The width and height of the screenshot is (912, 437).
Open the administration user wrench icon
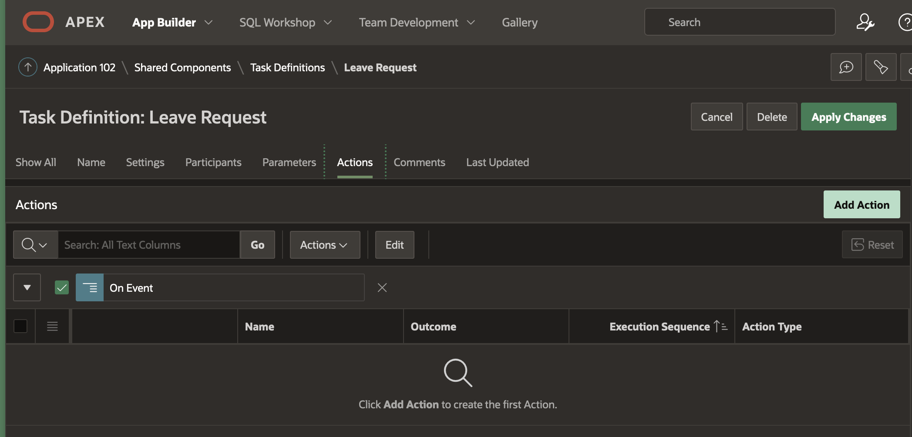(x=865, y=22)
